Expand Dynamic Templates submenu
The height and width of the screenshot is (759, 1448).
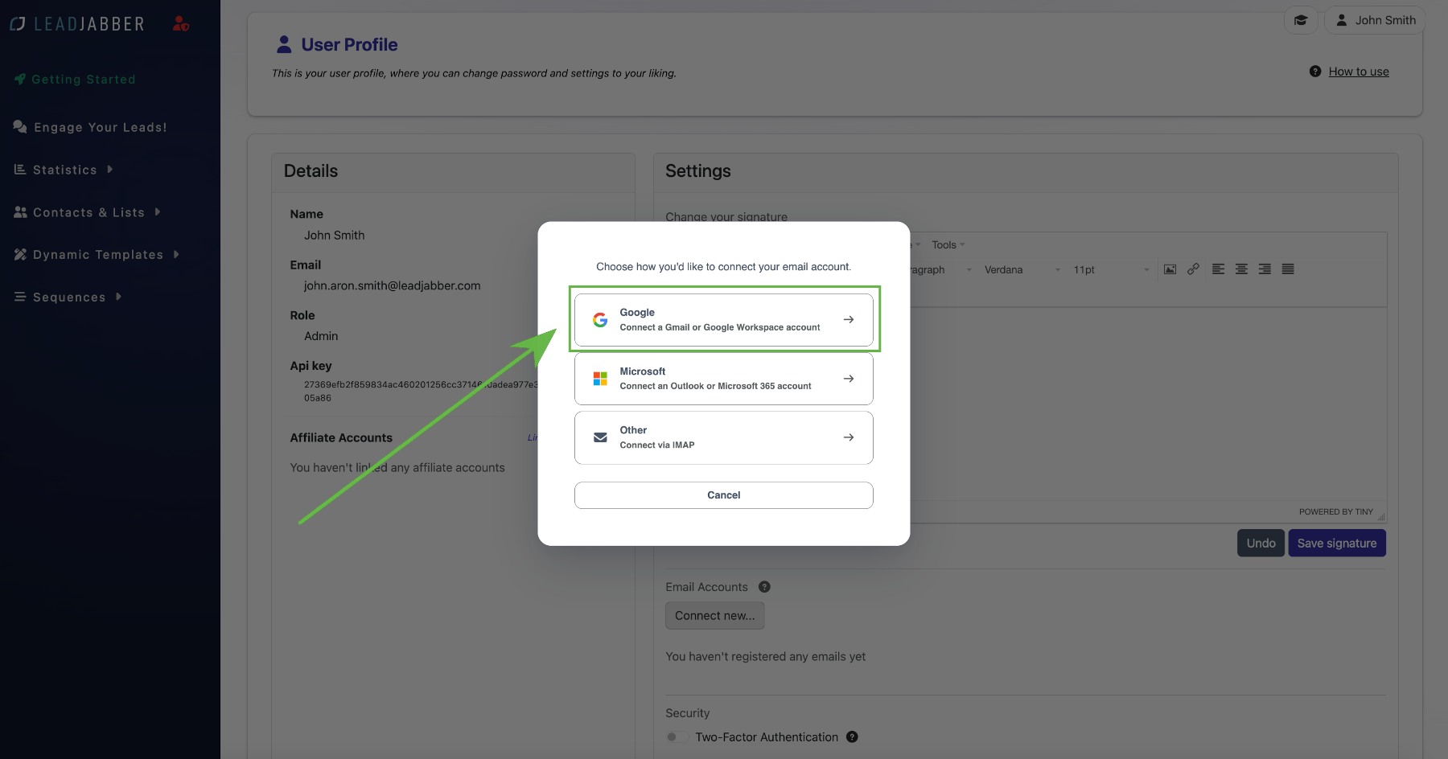(97, 255)
